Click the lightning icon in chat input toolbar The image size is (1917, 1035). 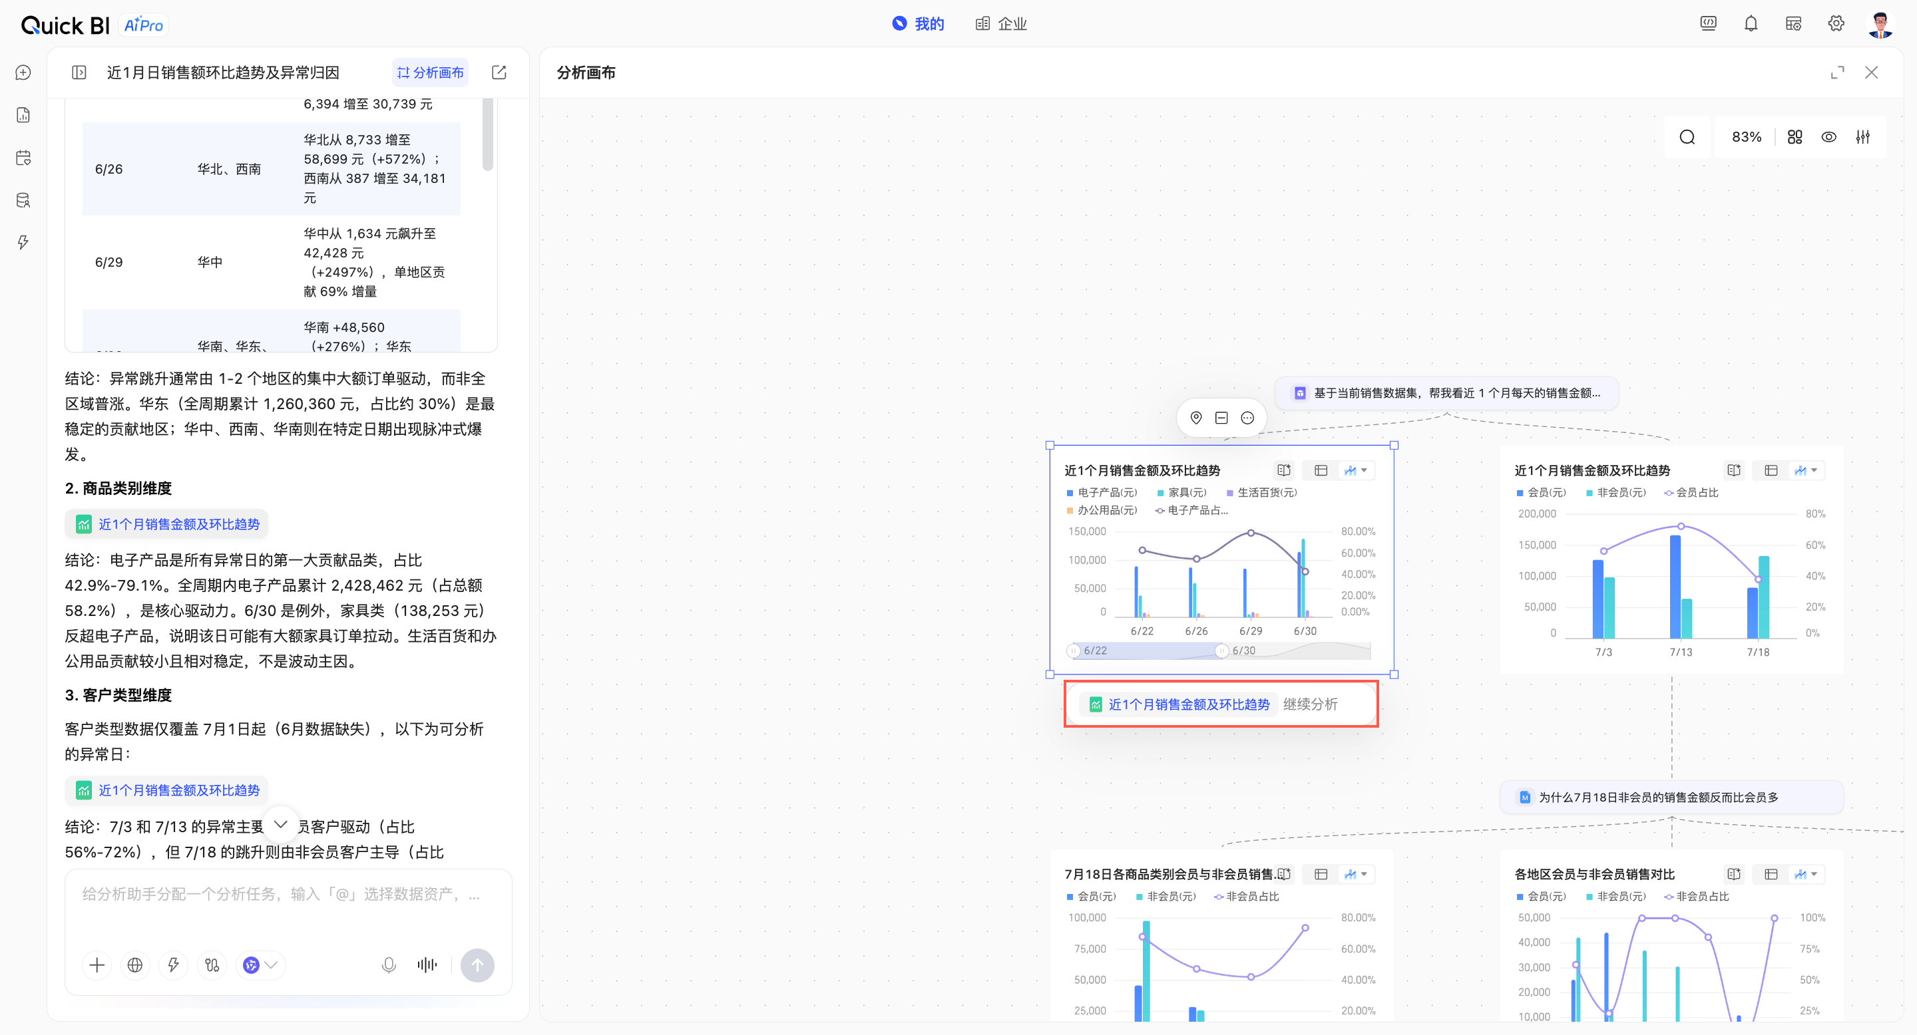(173, 965)
